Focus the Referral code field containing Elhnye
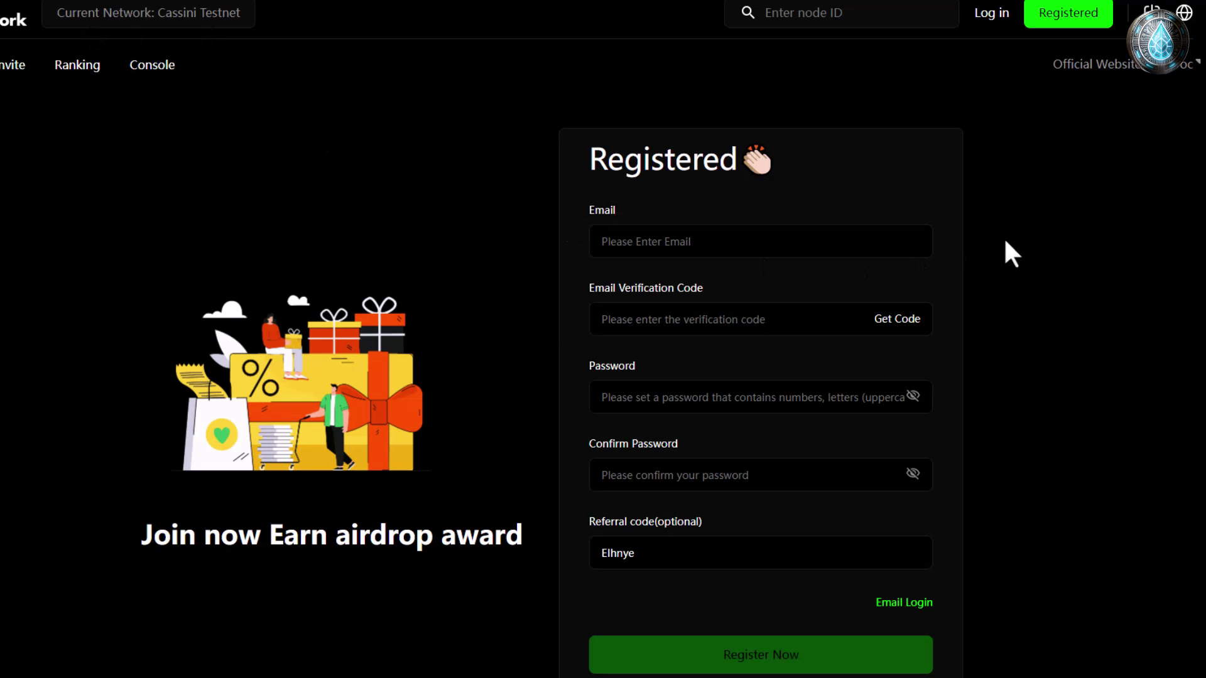Image resolution: width=1206 pixels, height=678 pixels. tap(761, 552)
